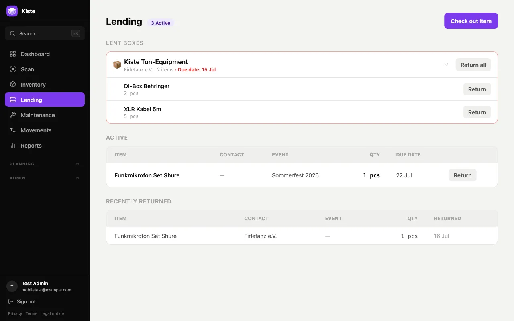Click the Maintenance wrench icon
This screenshot has height=321, width=514.
click(13, 115)
